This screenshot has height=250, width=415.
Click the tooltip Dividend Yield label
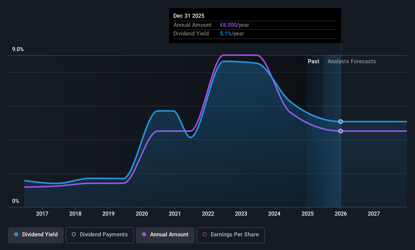click(191, 34)
